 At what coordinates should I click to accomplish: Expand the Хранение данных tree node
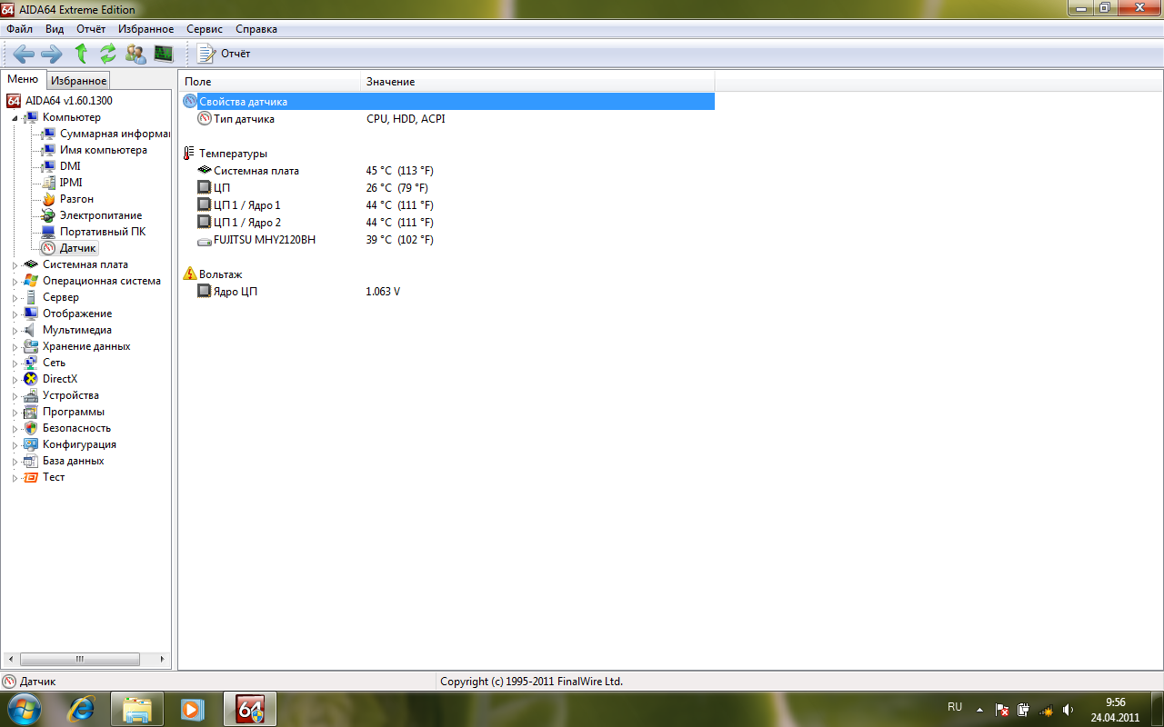pos(15,346)
